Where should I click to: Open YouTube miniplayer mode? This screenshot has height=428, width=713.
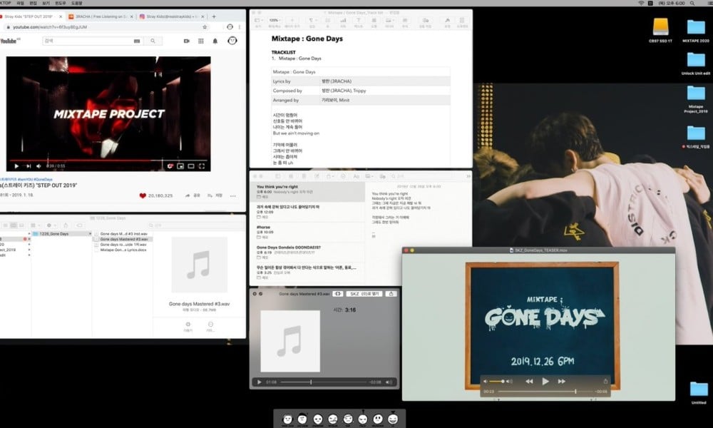[x=180, y=166]
